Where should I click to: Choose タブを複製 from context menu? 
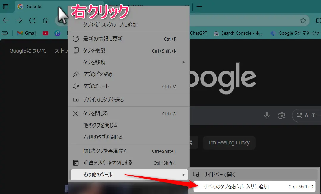pyautogui.click(x=94, y=51)
